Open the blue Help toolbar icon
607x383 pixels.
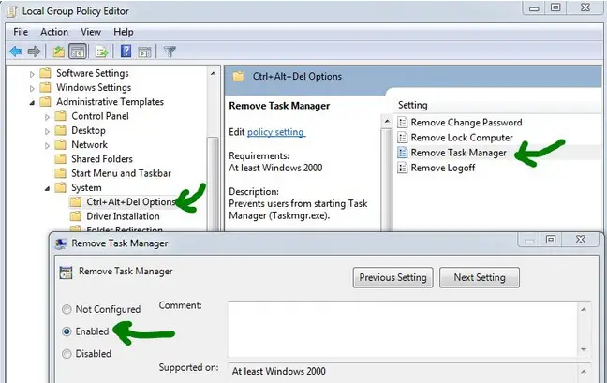[126, 52]
